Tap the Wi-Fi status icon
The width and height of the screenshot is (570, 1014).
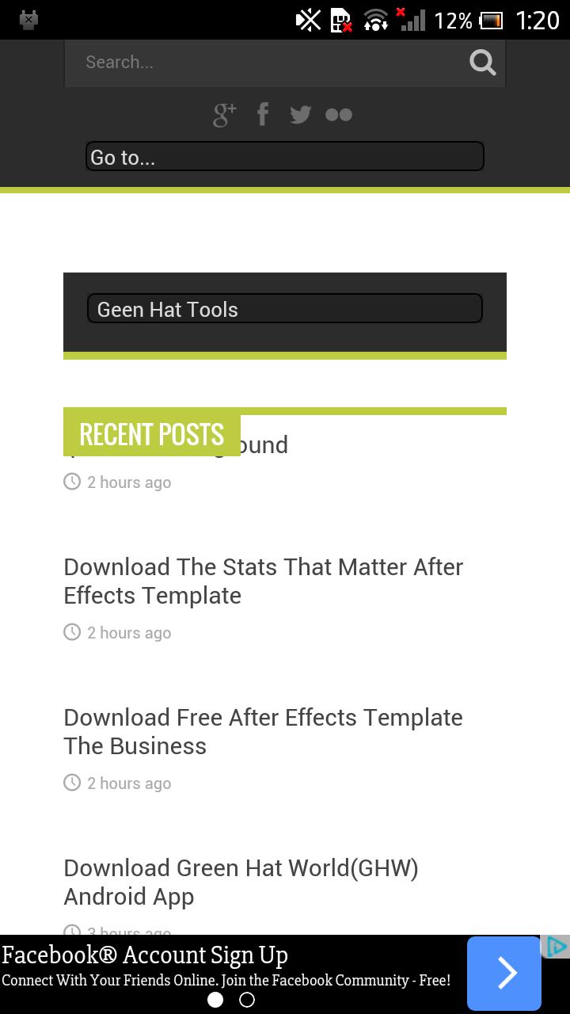375,20
